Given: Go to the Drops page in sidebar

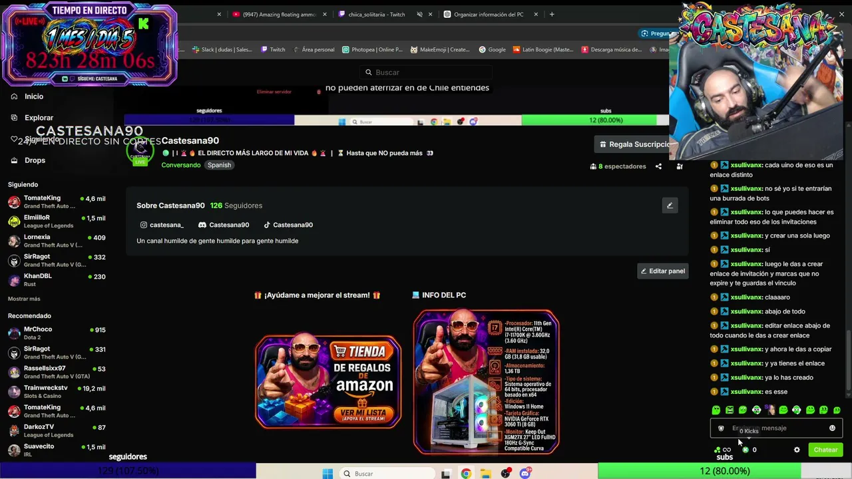Looking at the screenshot, I should pyautogui.click(x=35, y=160).
